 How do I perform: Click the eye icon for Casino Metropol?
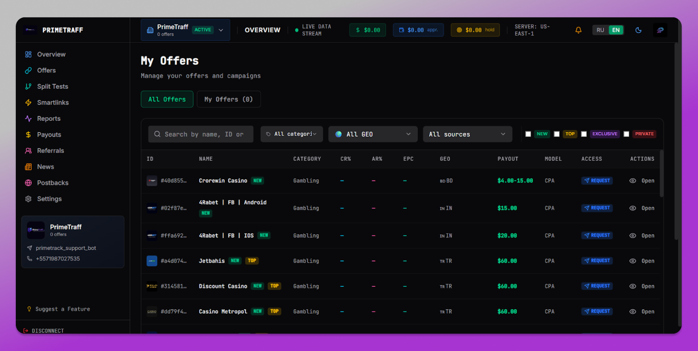pos(633,311)
